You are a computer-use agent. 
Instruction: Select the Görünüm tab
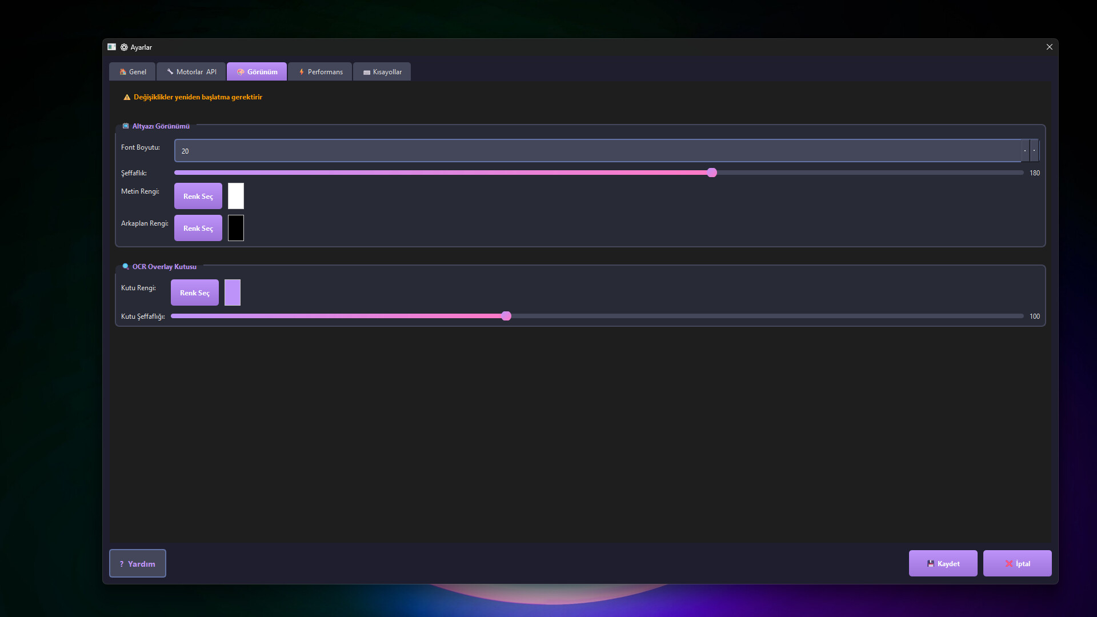[257, 72]
